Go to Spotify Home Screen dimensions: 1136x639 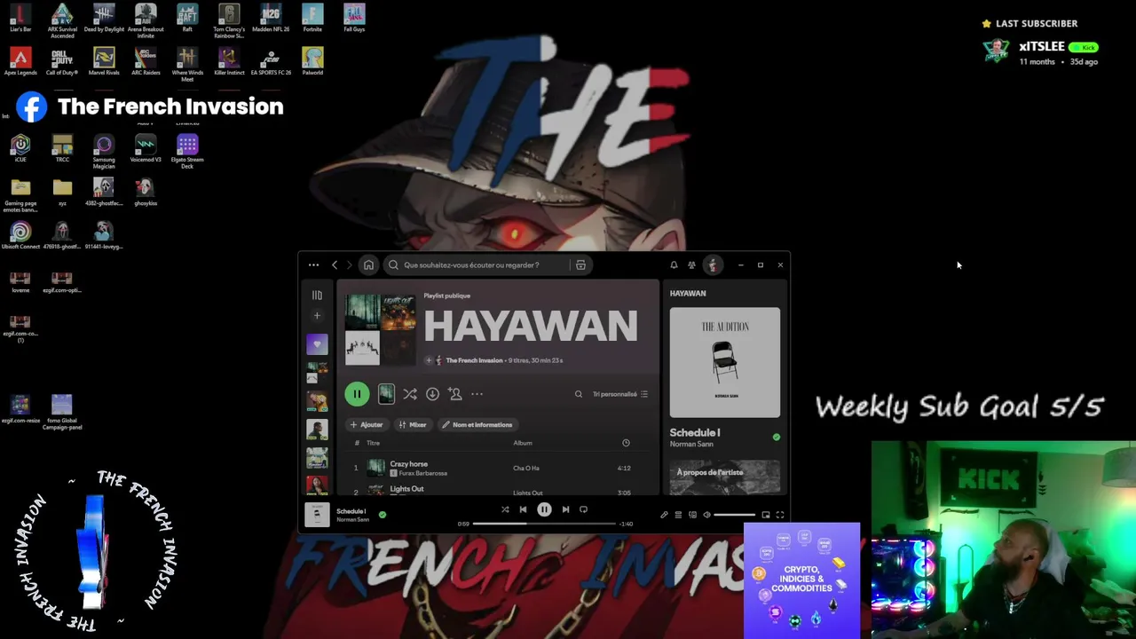pyautogui.click(x=368, y=264)
